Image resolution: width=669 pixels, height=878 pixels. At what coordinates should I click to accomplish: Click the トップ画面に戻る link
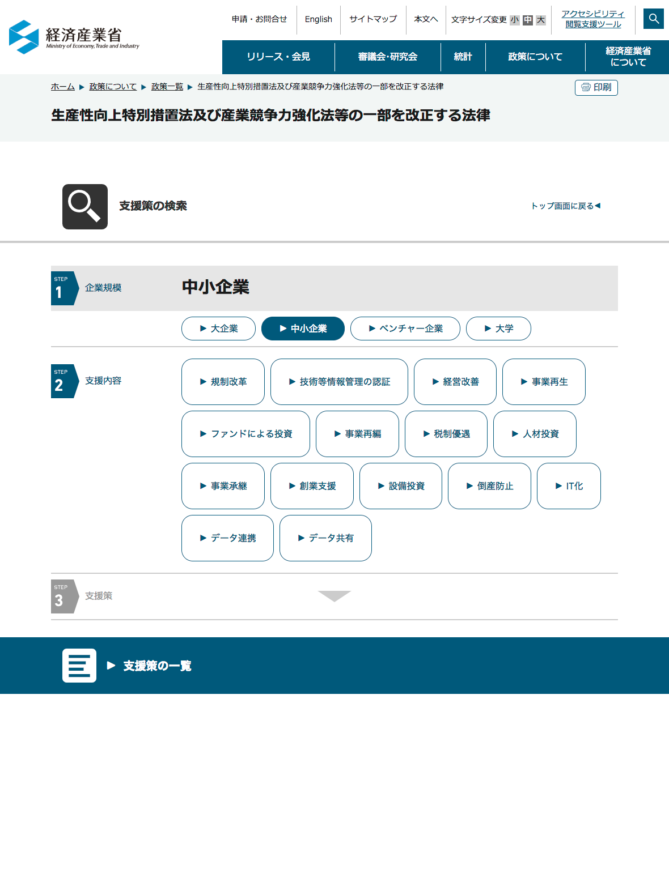click(x=565, y=206)
